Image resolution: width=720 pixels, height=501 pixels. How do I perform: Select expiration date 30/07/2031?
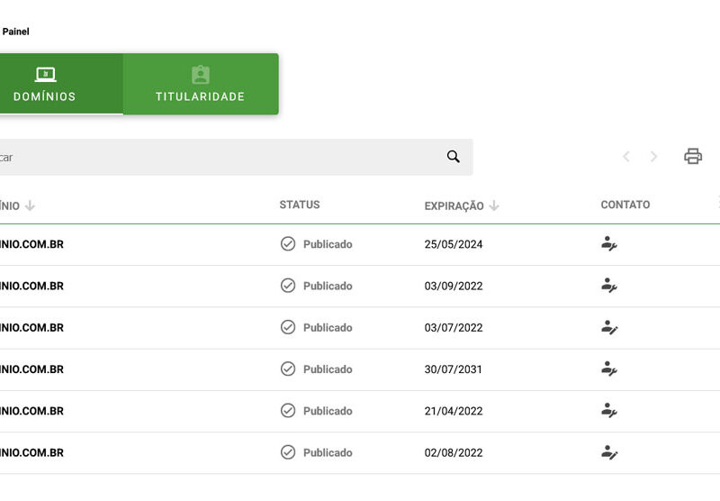tap(454, 369)
